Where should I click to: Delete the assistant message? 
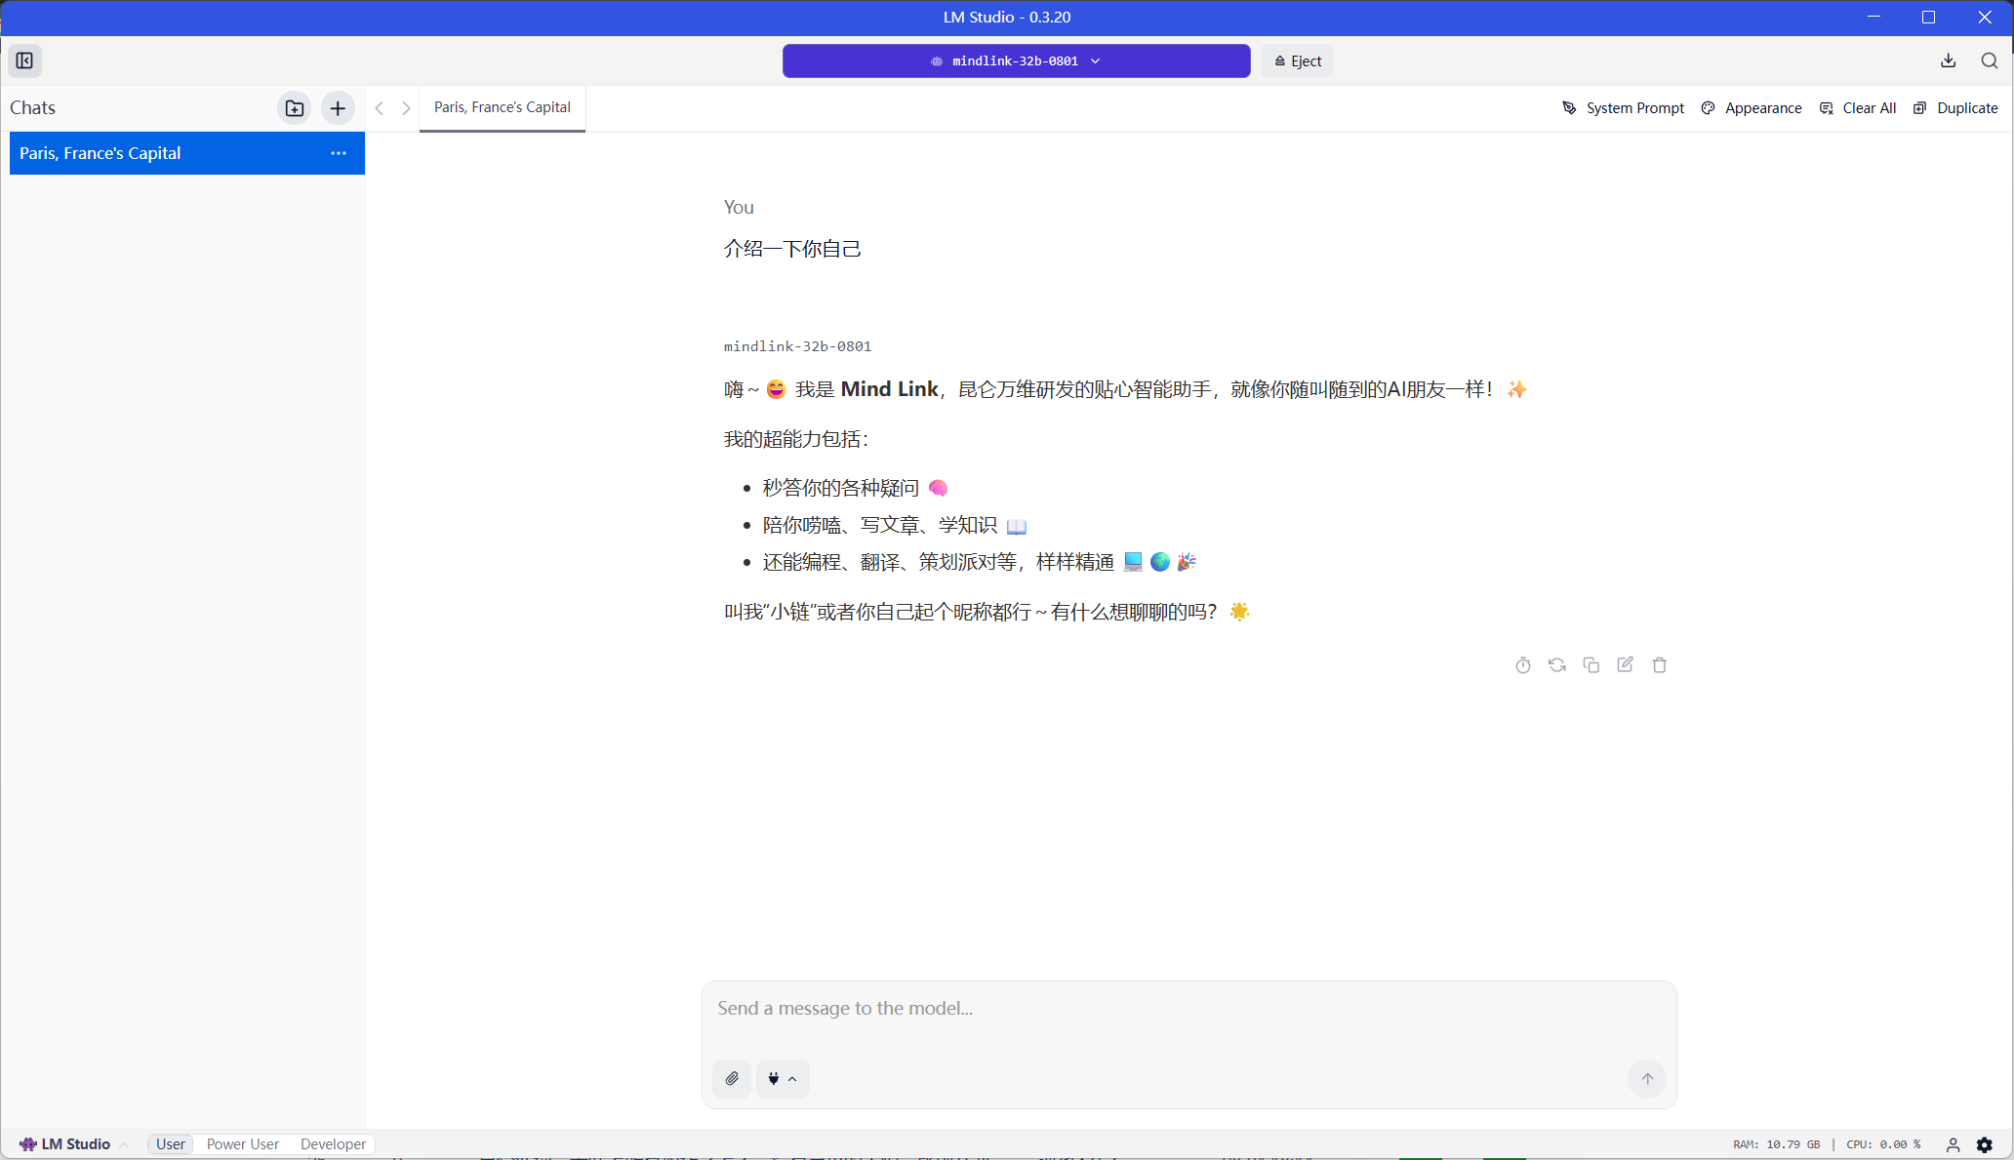click(x=1659, y=665)
